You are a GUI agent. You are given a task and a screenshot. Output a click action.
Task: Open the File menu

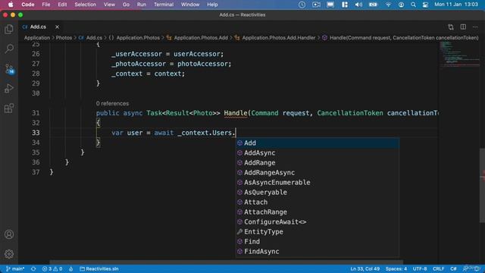tap(46, 5)
